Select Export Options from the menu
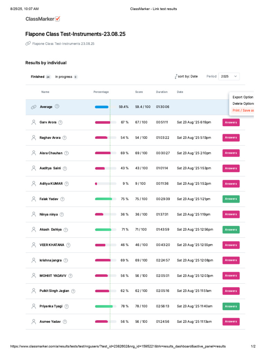 click(243, 97)
